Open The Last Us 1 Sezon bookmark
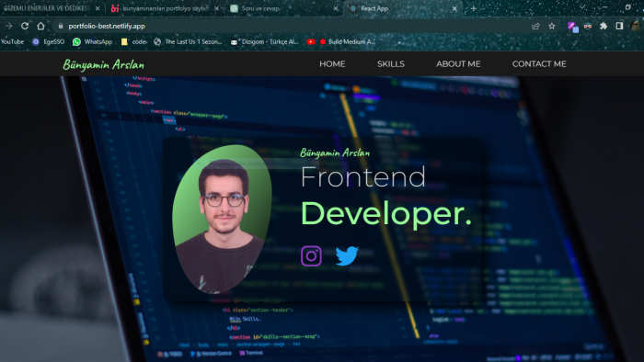Screen dimensions: 644x362 (x=188, y=41)
